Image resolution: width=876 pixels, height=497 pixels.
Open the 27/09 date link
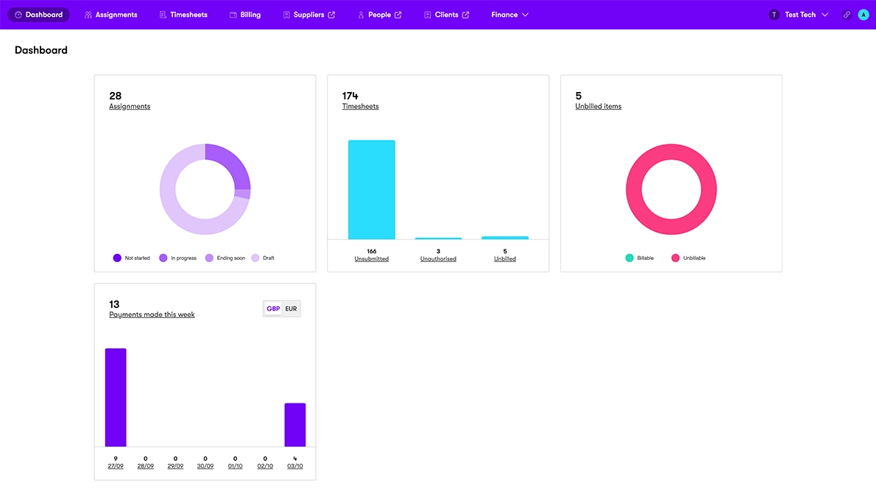point(116,466)
